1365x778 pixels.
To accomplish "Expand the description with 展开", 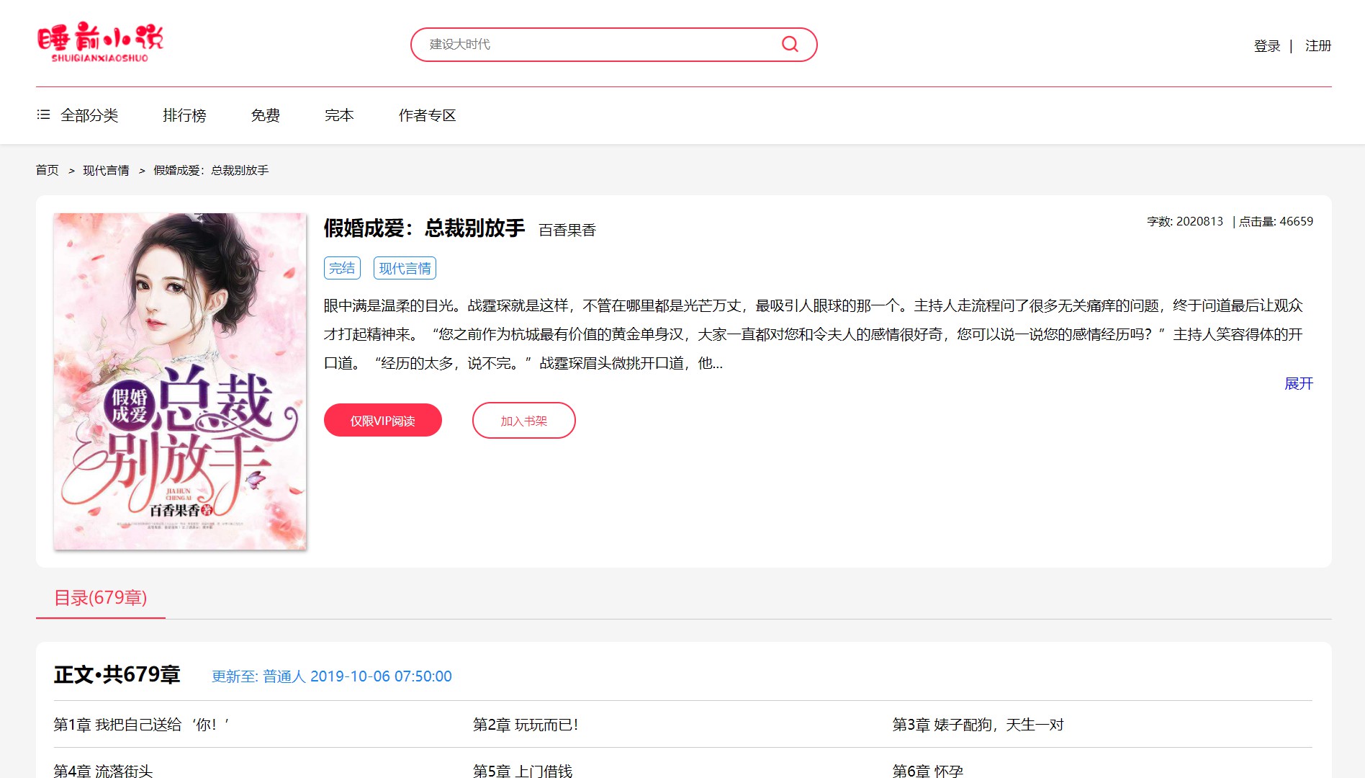I will click(x=1299, y=383).
